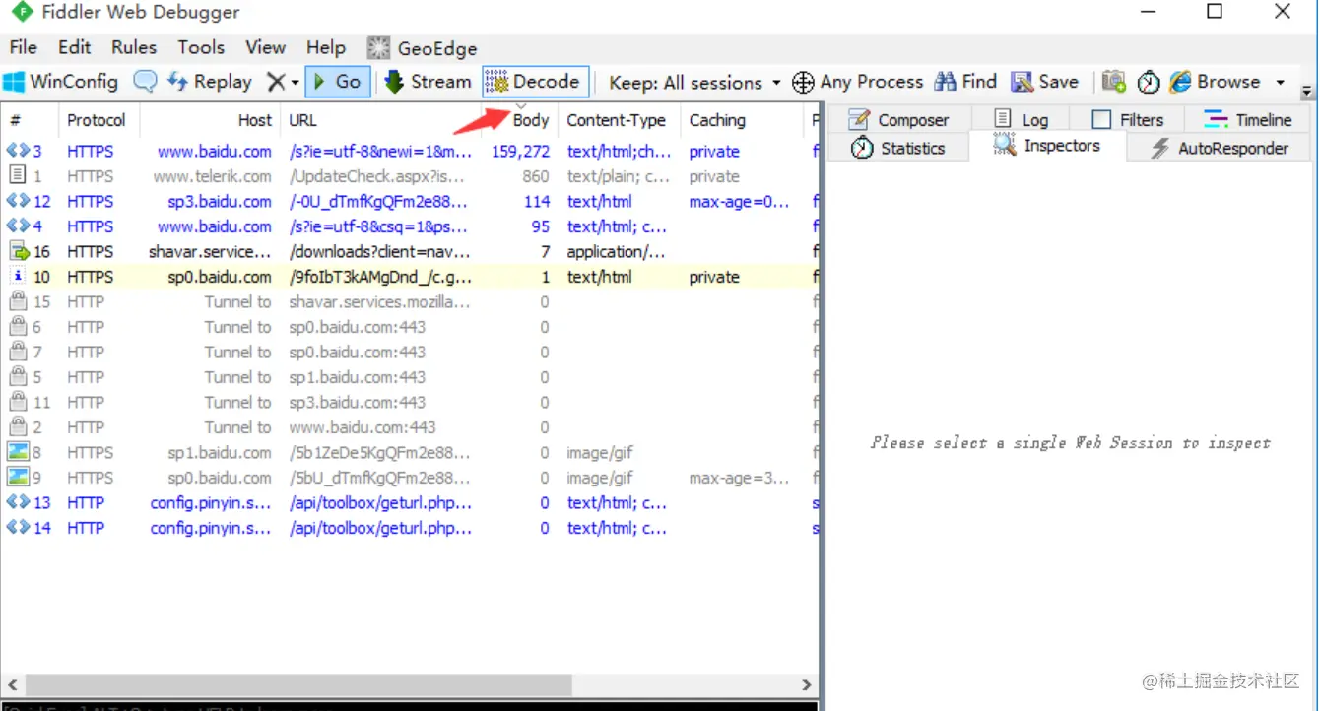Switch to the AutoResponder tab
This screenshot has height=711, width=1320.
[1220, 149]
